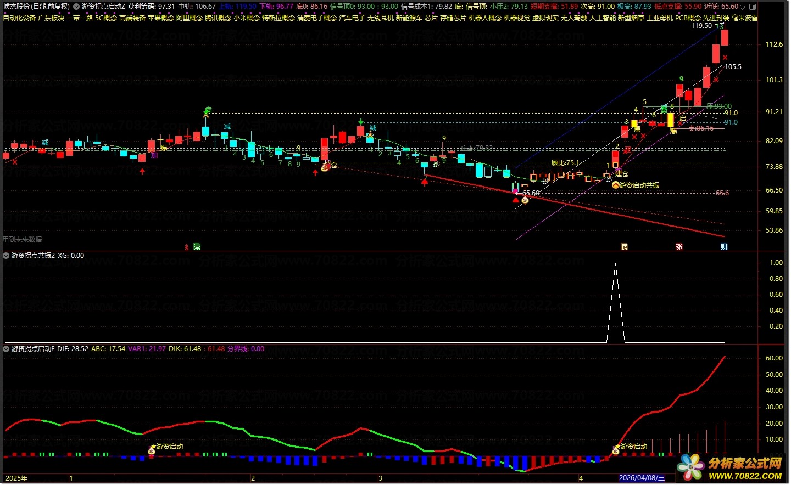Click the 短期支撑: 51.89 readout
This screenshot has width=791, height=485.
click(554, 7)
